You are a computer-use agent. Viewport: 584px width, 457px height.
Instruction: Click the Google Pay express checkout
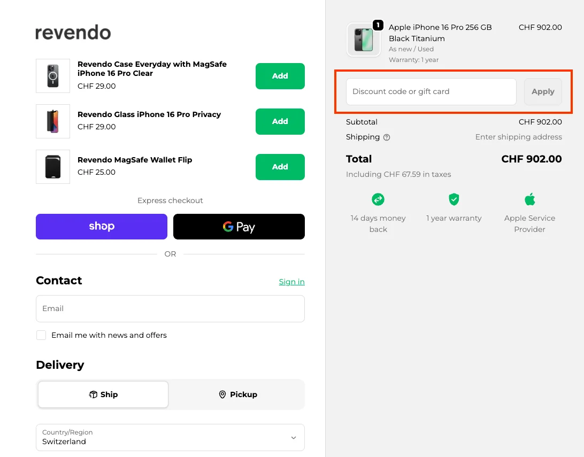239,226
